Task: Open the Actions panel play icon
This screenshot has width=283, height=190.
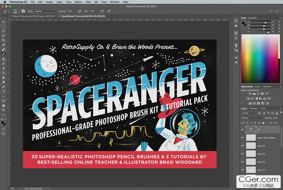Action: (x=236, y=26)
